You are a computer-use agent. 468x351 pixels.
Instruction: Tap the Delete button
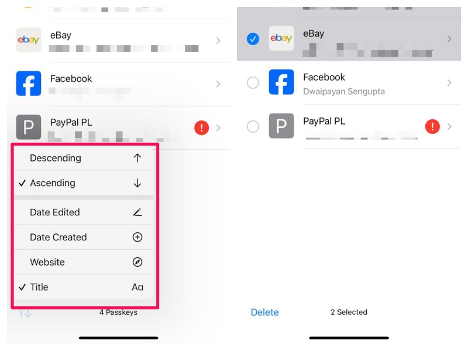265,312
